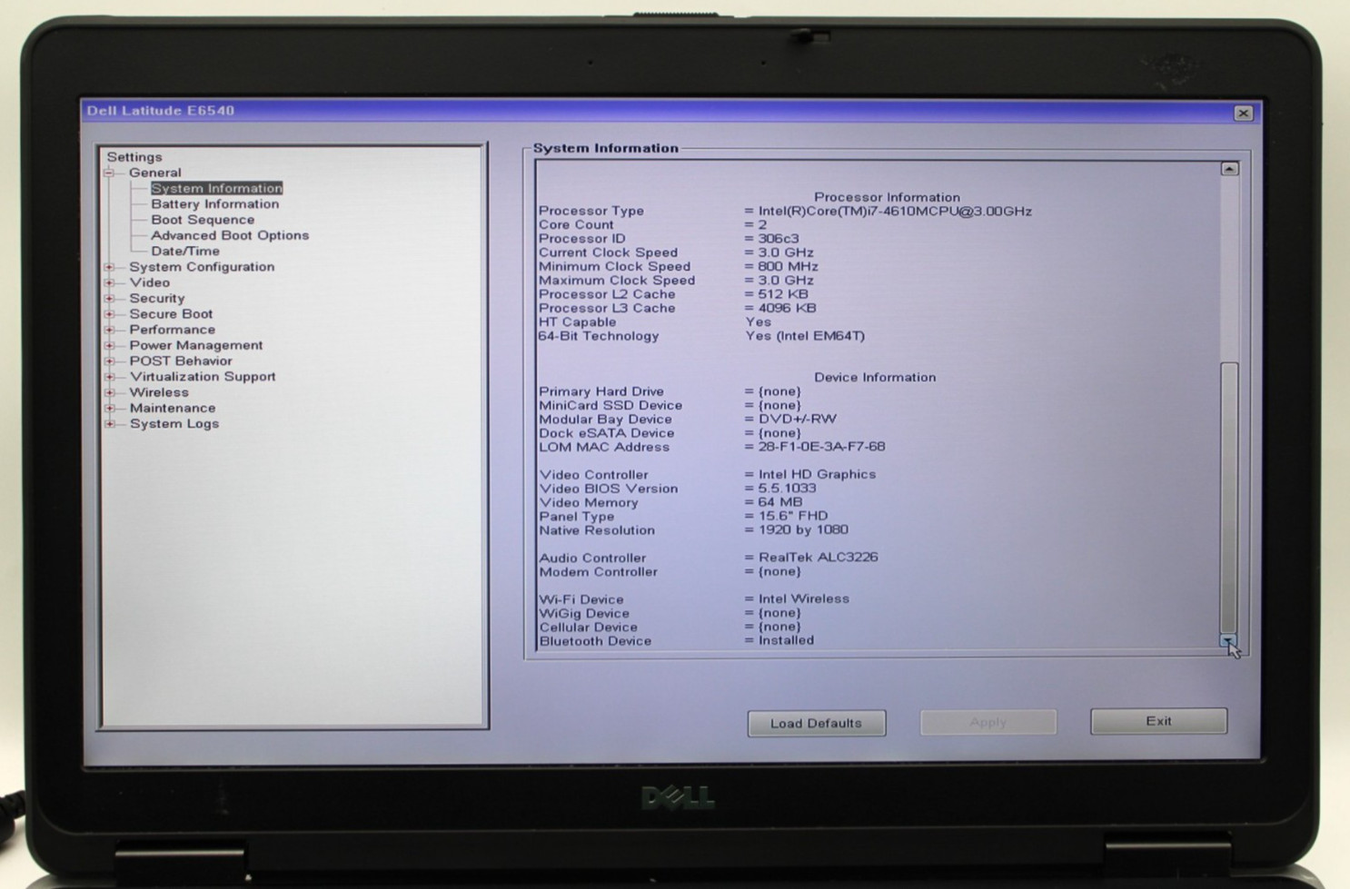Image resolution: width=1350 pixels, height=889 pixels.
Task: Expand the System Configuration node
Action: 110,267
